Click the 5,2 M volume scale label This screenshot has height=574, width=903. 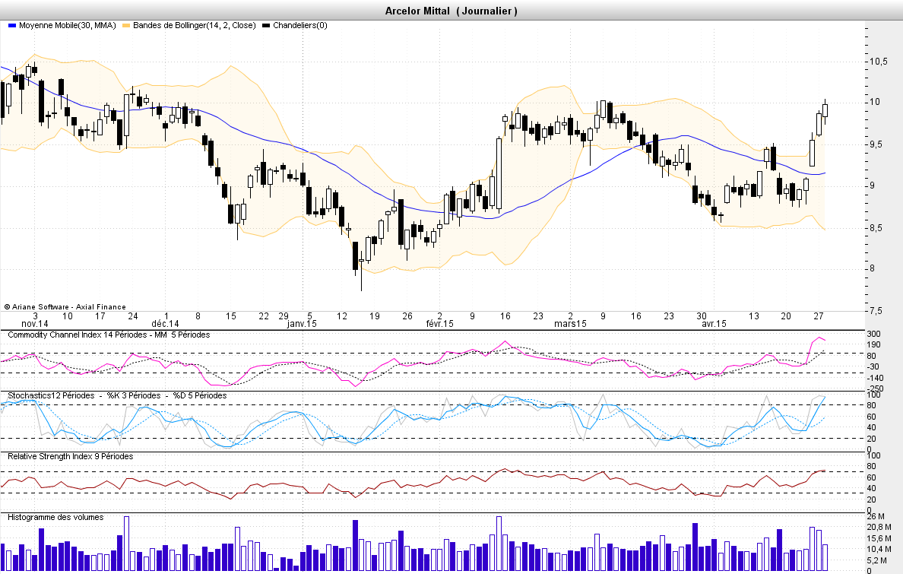pos(877,561)
